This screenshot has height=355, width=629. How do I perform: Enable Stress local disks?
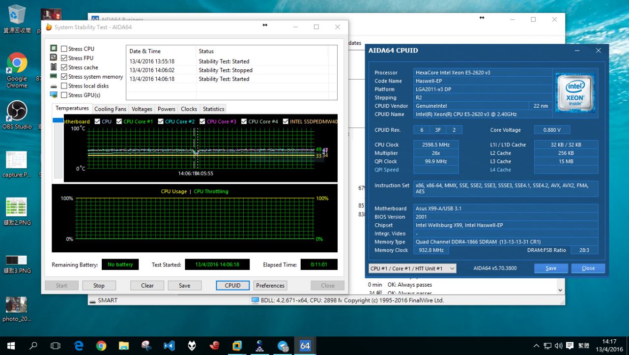coord(64,86)
